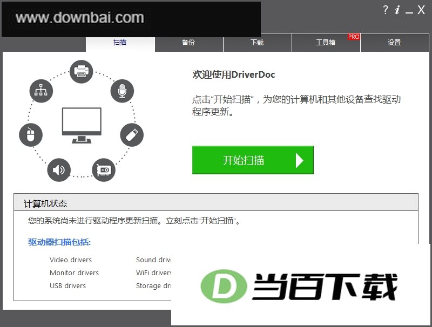Open help via the question mark icon
The width and height of the screenshot is (432, 327).
pyautogui.click(x=386, y=10)
